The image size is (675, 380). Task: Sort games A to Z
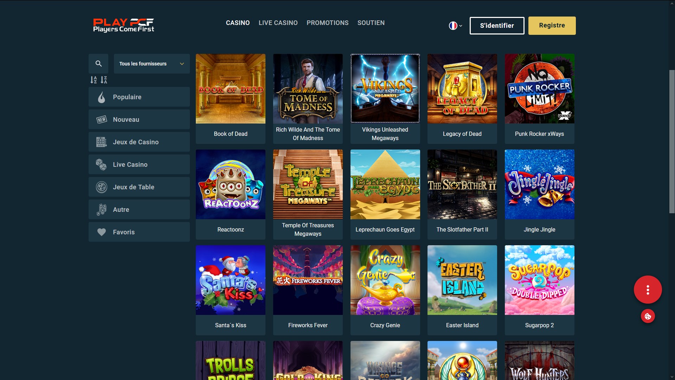coord(94,80)
